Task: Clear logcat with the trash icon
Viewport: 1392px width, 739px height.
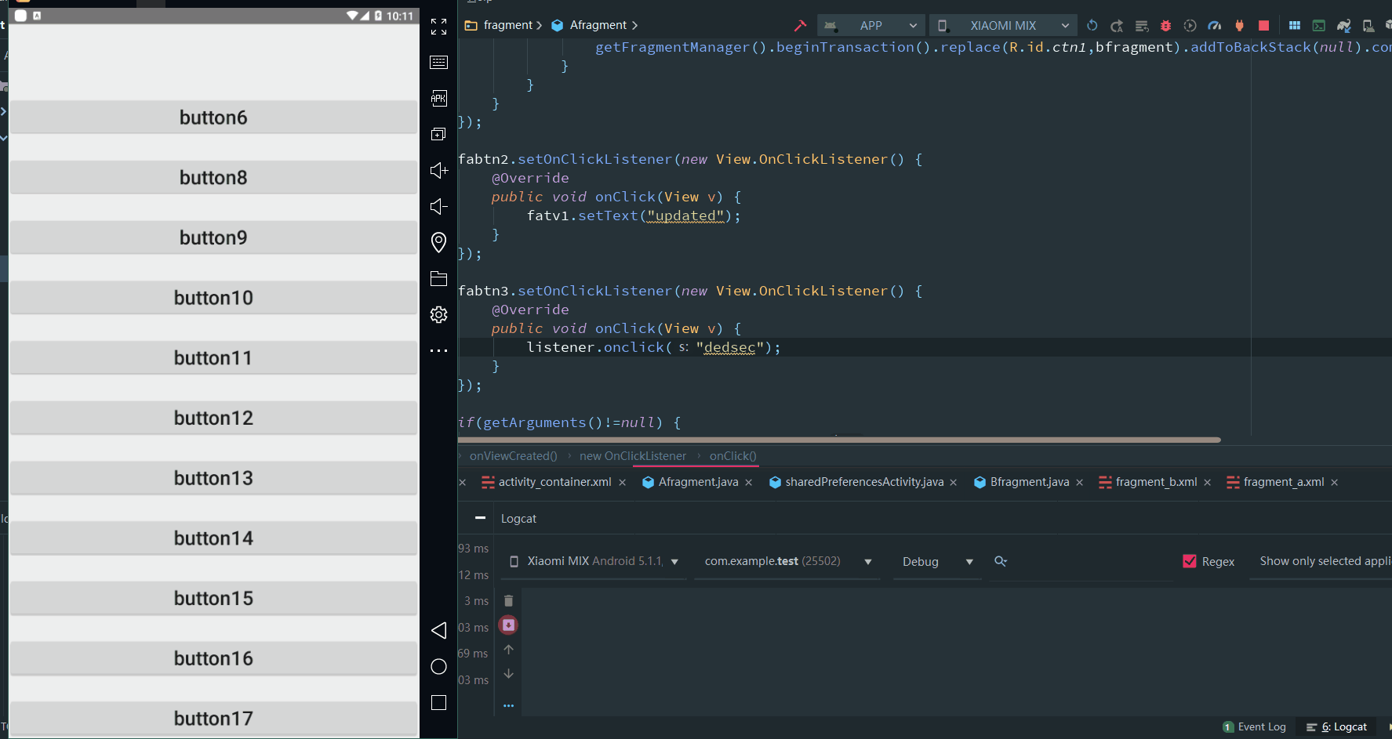Action: pyautogui.click(x=508, y=600)
